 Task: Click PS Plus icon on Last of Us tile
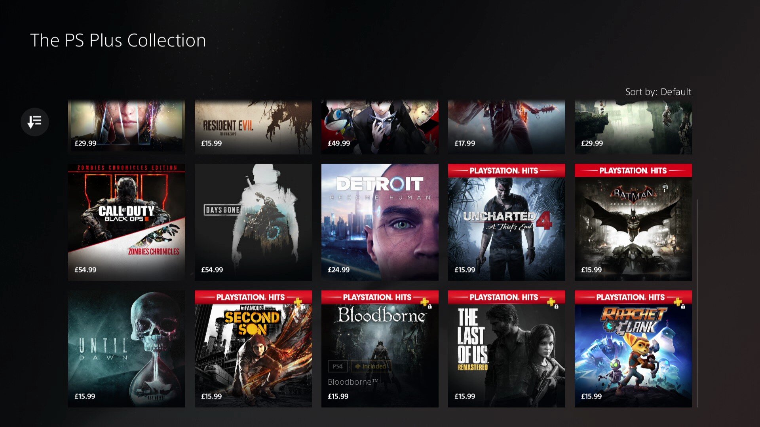(x=551, y=302)
